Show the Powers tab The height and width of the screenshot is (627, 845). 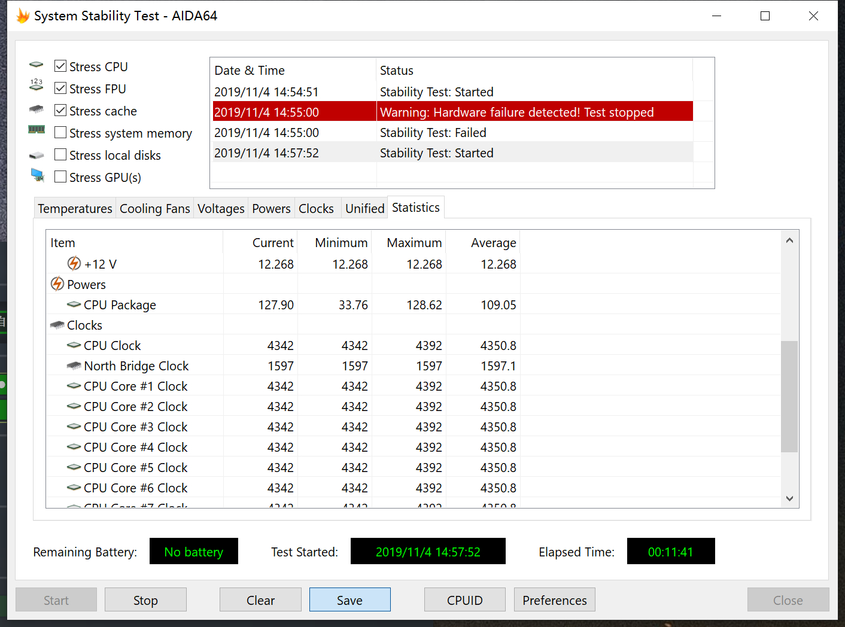(271, 208)
